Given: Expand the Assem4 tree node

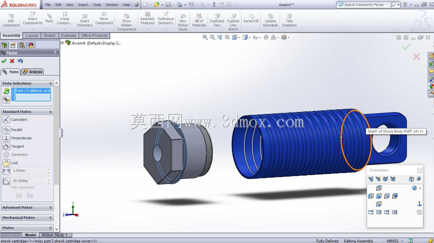Looking at the screenshot, I should point(62,43).
